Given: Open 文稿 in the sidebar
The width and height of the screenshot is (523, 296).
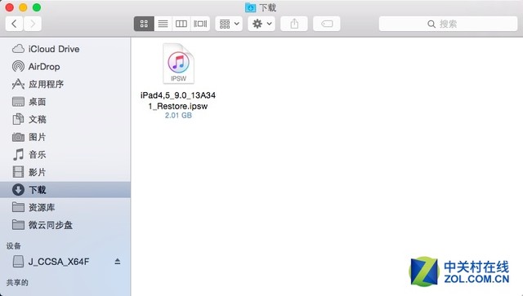Looking at the screenshot, I should click(65, 119).
